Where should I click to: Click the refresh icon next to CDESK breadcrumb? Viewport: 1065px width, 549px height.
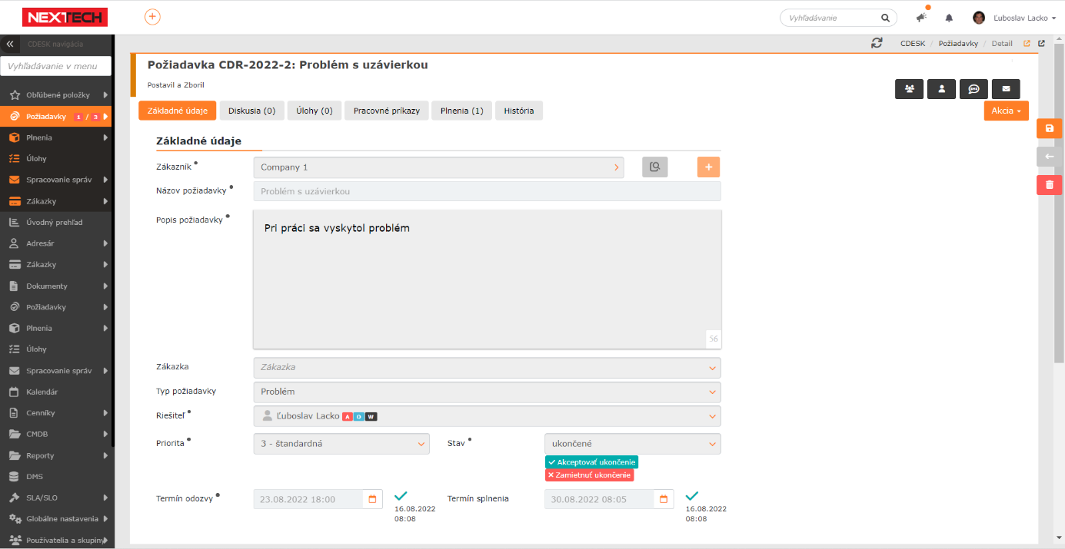[x=877, y=44]
